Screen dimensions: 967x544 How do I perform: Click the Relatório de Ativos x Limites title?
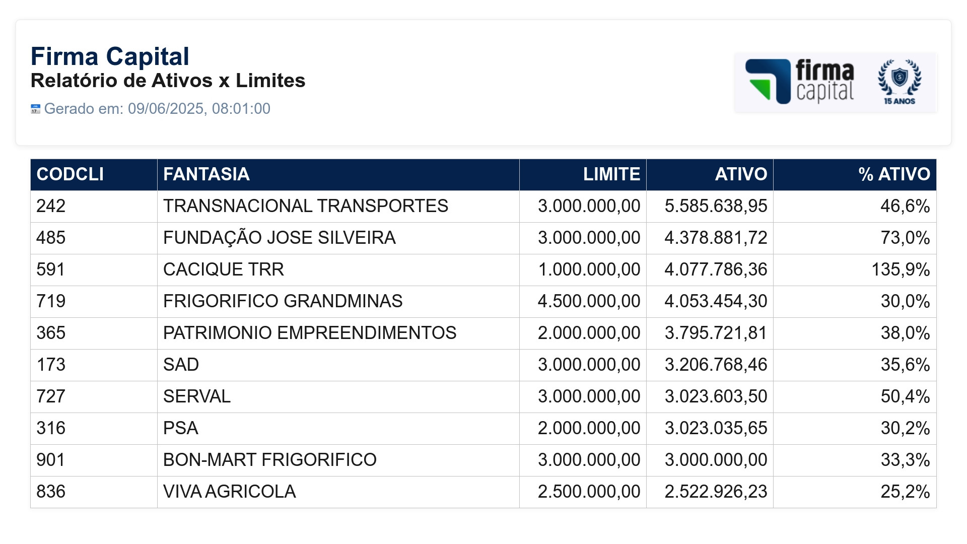coord(168,81)
